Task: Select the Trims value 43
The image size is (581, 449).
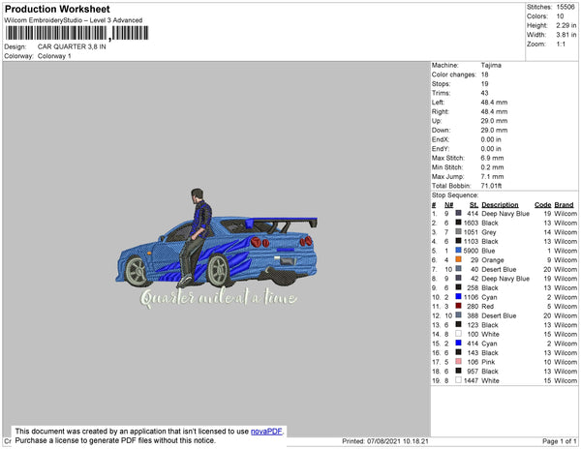Action: point(485,93)
